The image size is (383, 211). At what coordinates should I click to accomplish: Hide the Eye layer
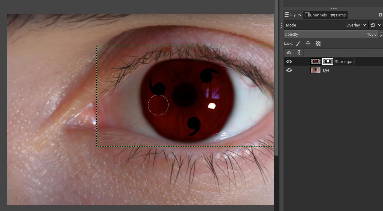(x=289, y=70)
